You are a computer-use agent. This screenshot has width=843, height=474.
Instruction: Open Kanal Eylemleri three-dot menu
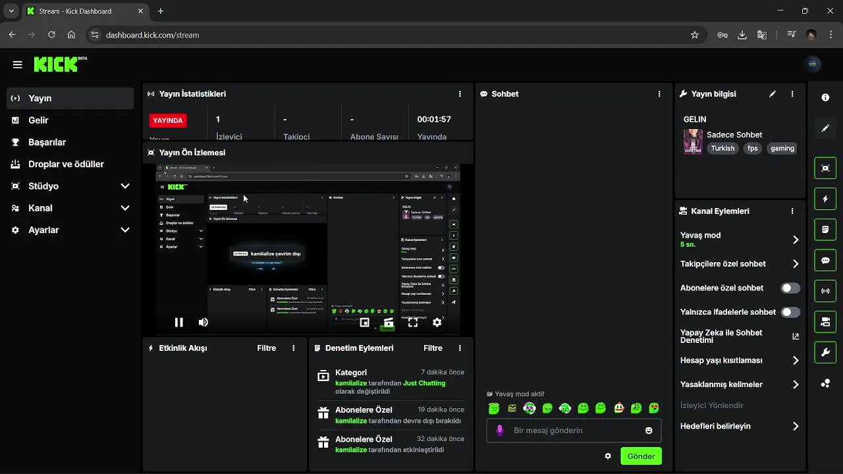coord(792,211)
